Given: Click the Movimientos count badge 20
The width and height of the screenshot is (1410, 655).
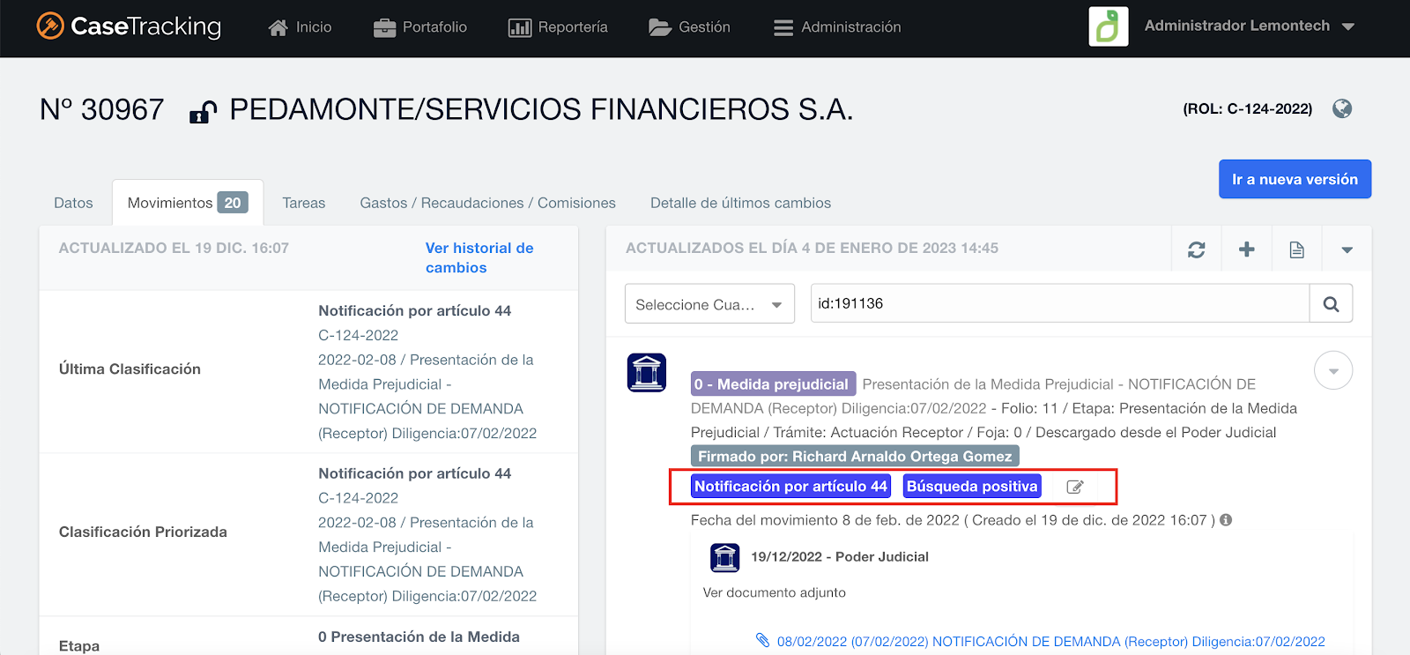Looking at the screenshot, I should click(x=233, y=203).
